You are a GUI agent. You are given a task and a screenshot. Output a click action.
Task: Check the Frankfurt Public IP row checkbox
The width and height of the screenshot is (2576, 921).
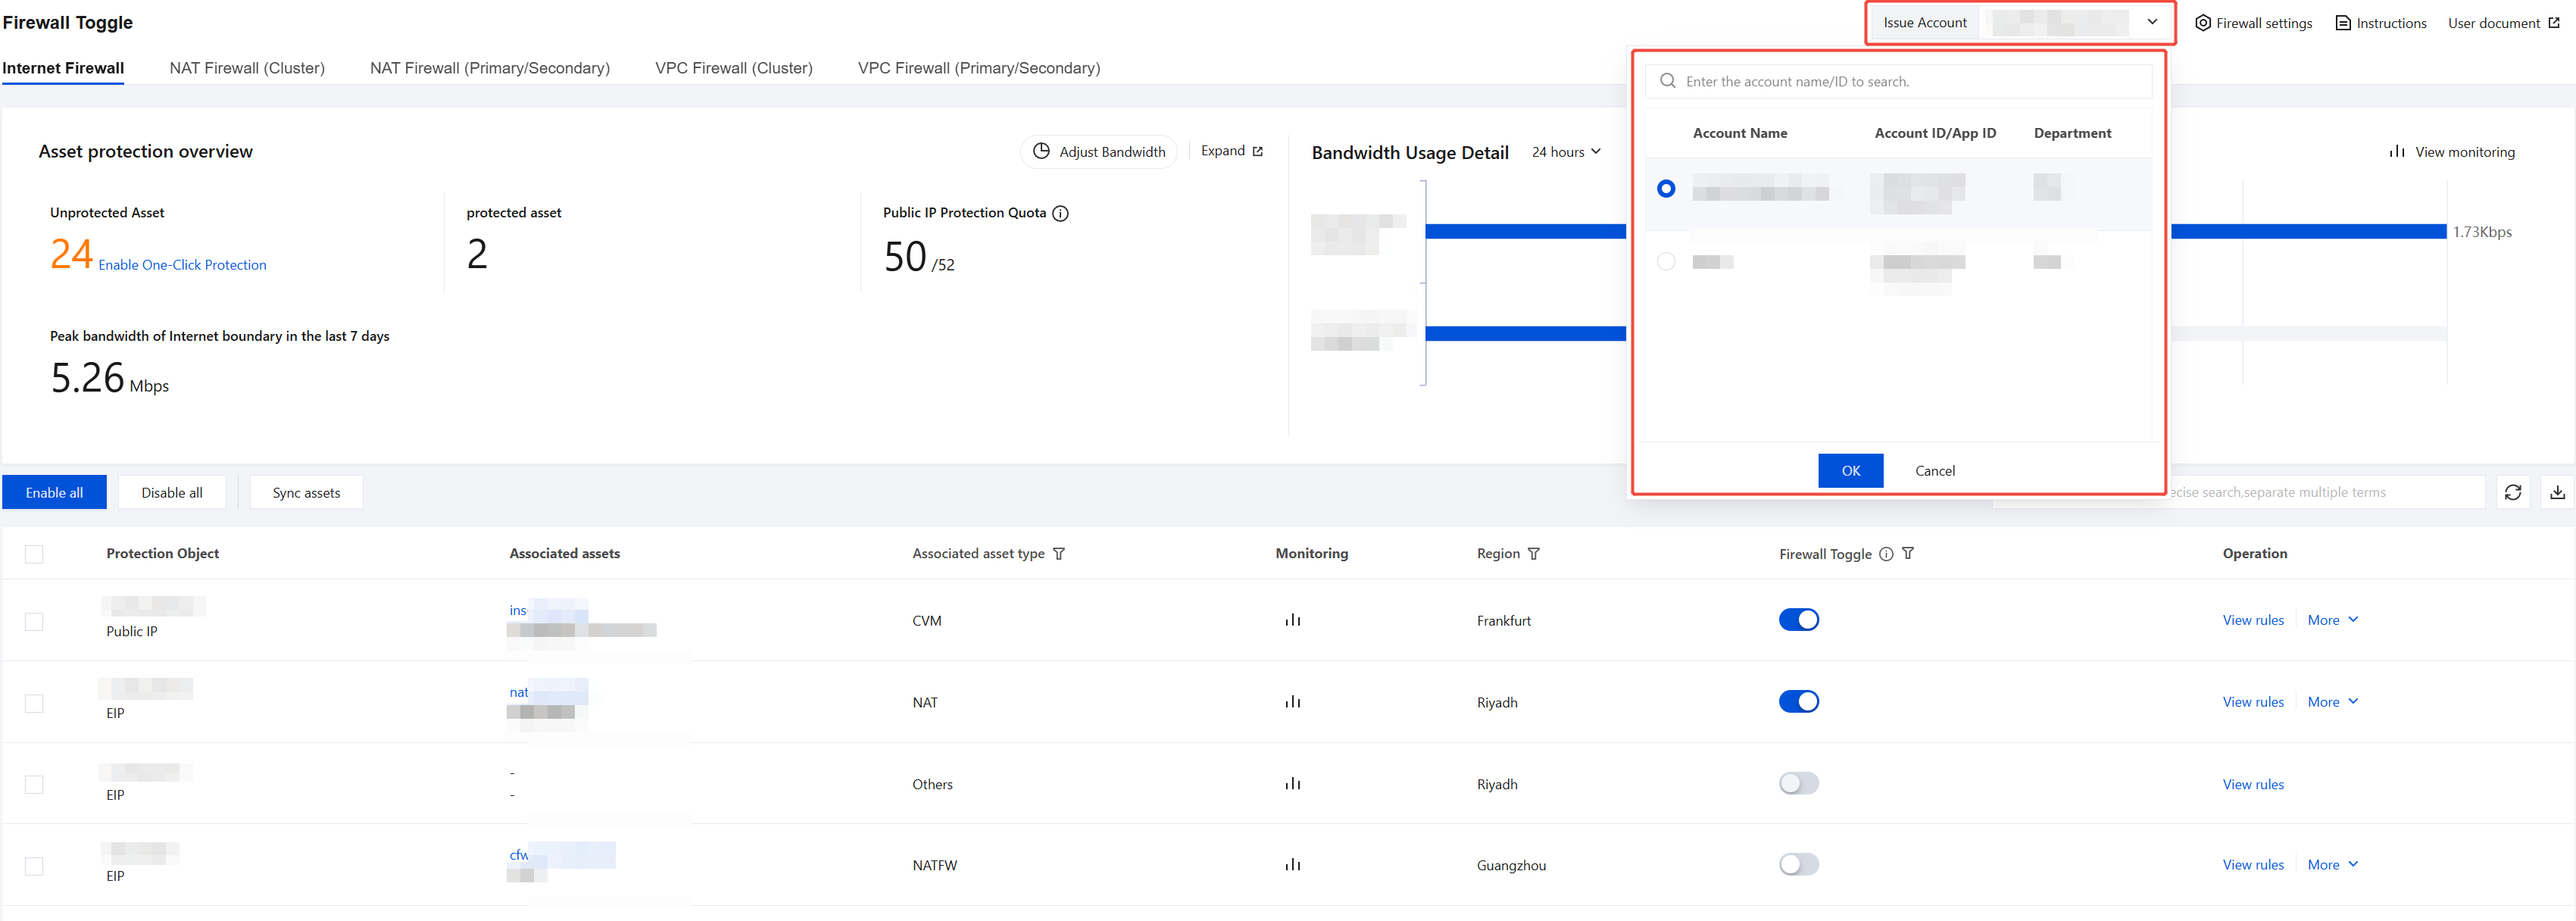(x=34, y=622)
